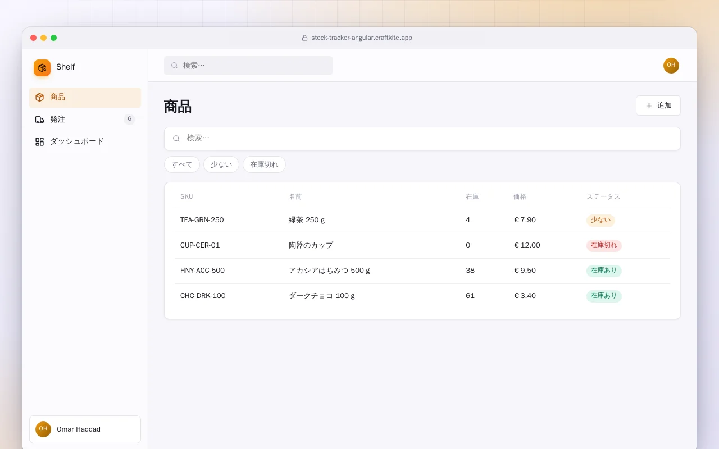
Task: Click the magnifier icon in top search bar
Action: pos(175,66)
